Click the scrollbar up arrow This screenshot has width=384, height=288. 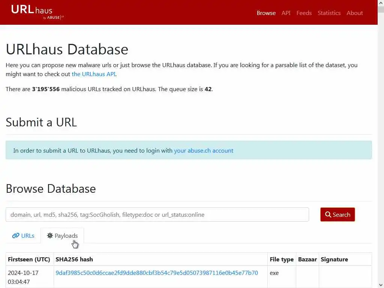[x=381, y=3]
